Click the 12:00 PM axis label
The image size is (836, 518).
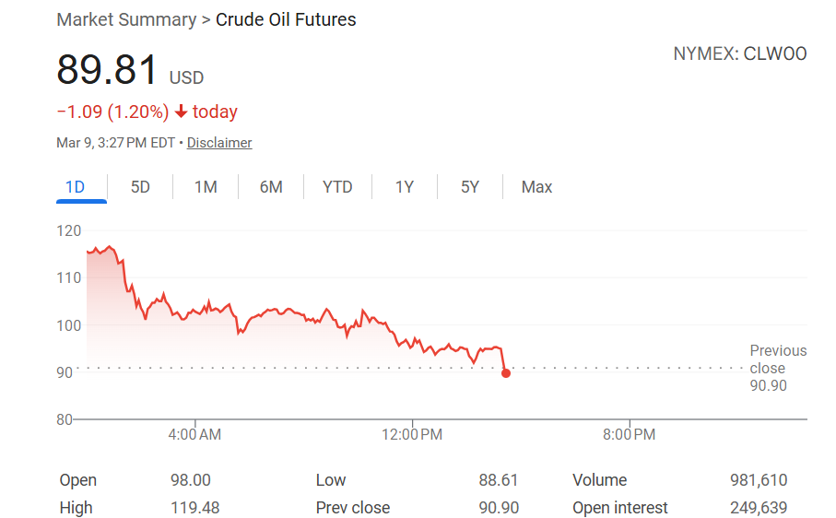coord(412,434)
